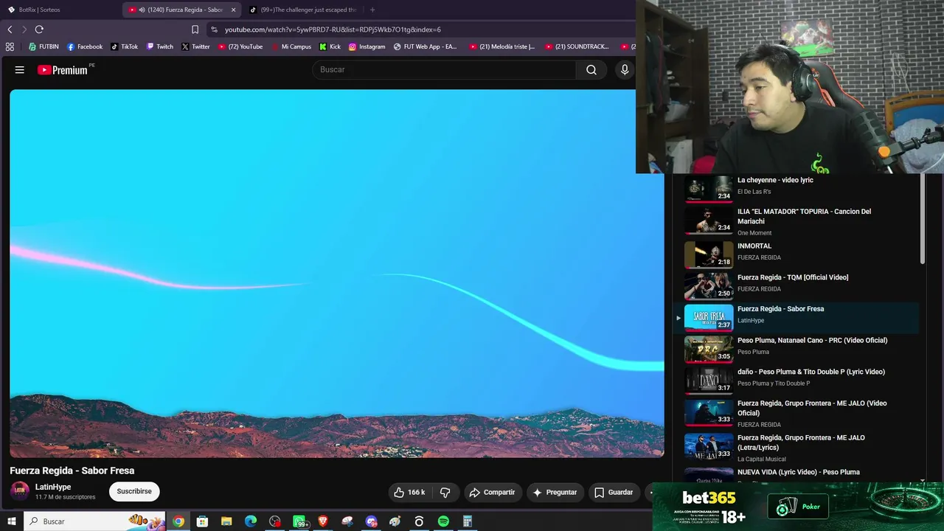The image size is (944, 531).
Task: Open the LatinHype channel avatar
Action: click(x=20, y=491)
